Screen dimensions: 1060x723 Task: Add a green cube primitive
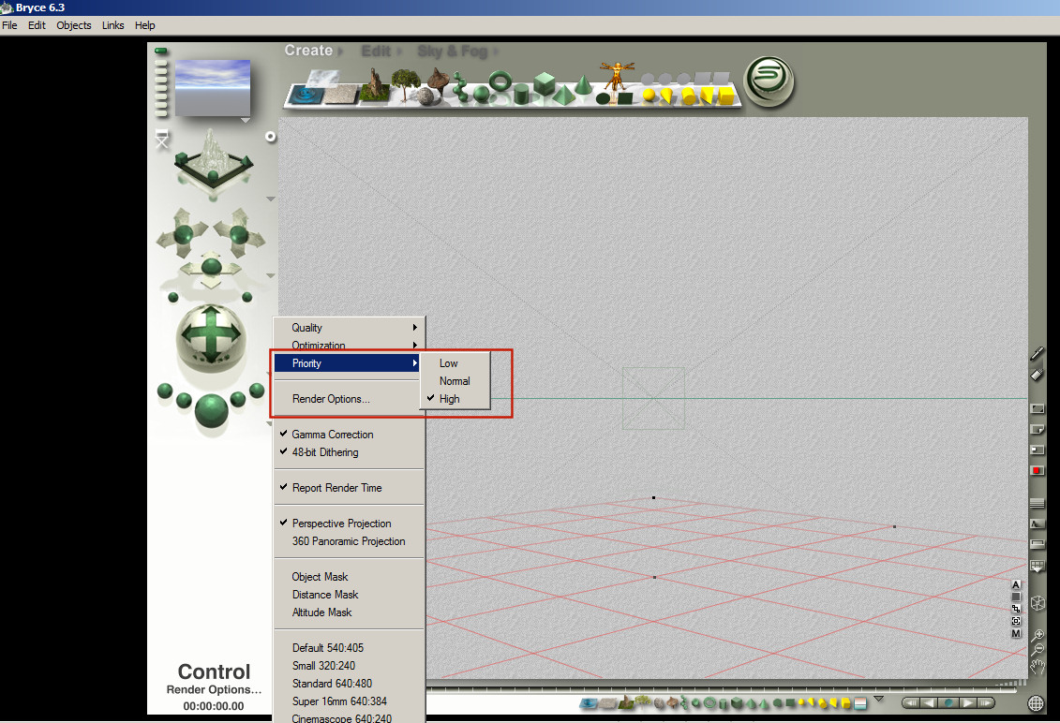pos(544,83)
